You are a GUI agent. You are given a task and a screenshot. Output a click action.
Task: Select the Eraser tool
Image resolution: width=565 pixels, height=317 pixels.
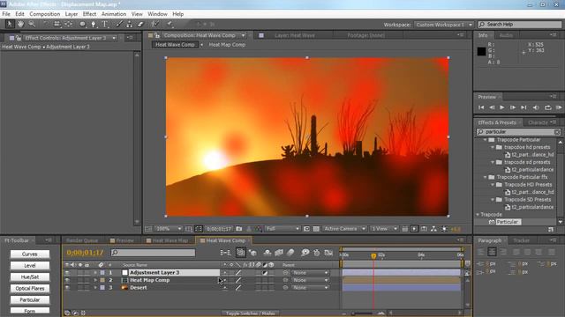(140, 24)
